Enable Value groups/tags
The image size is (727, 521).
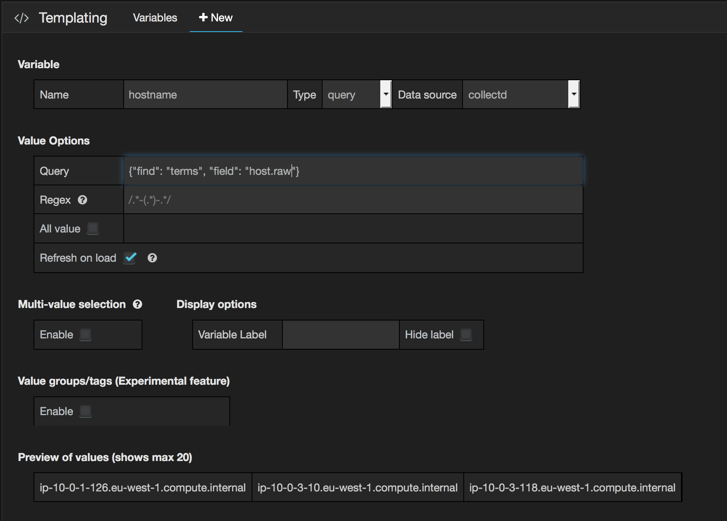[x=85, y=411]
